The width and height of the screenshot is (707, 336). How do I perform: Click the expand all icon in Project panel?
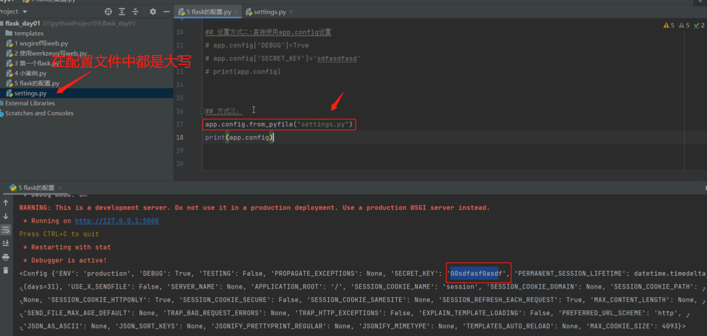[x=122, y=12]
